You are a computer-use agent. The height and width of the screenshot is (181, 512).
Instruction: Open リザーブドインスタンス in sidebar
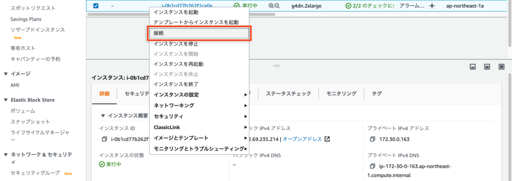37,30
